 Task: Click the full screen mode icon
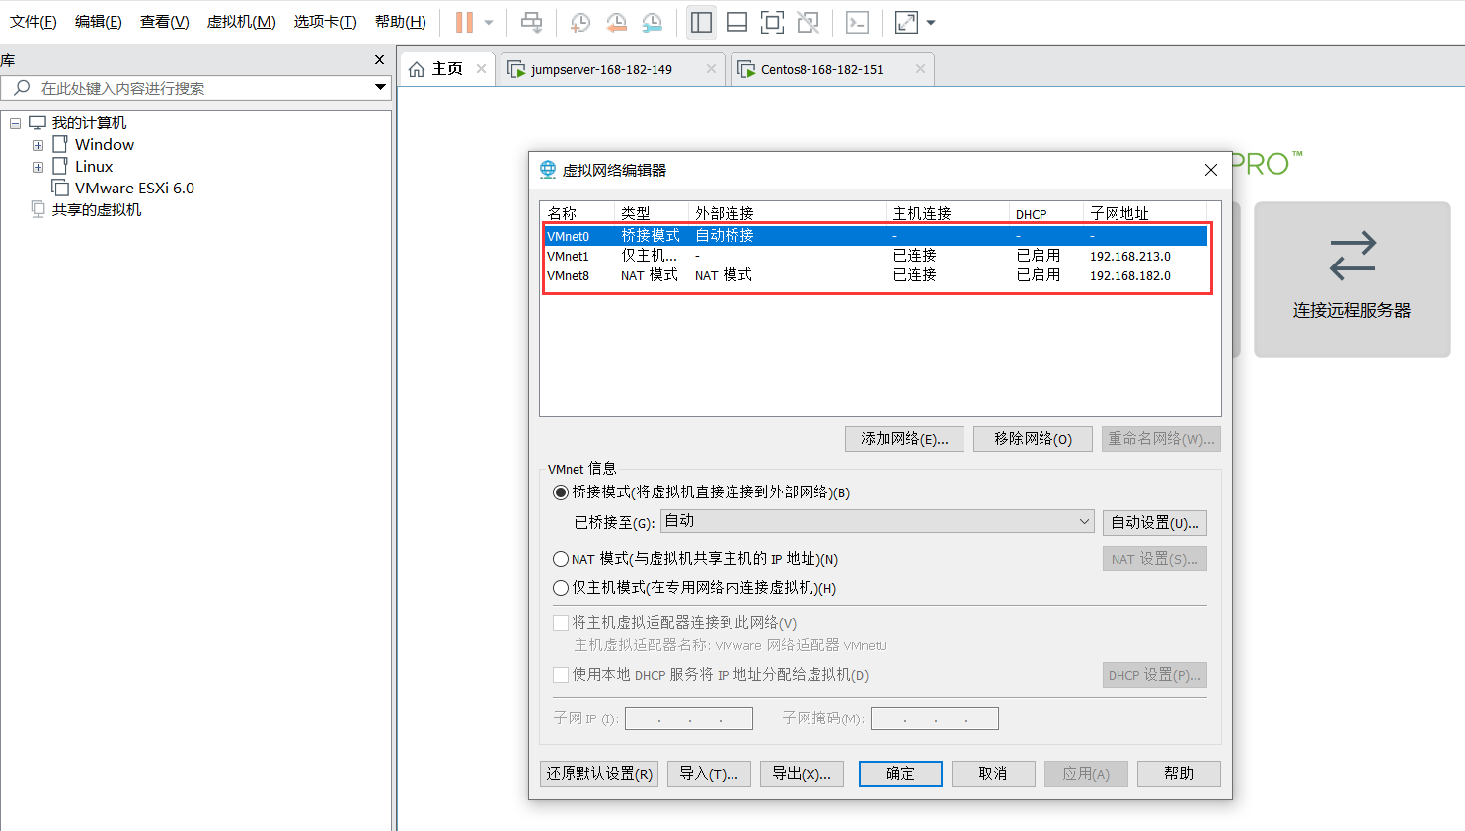coord(772,22)
